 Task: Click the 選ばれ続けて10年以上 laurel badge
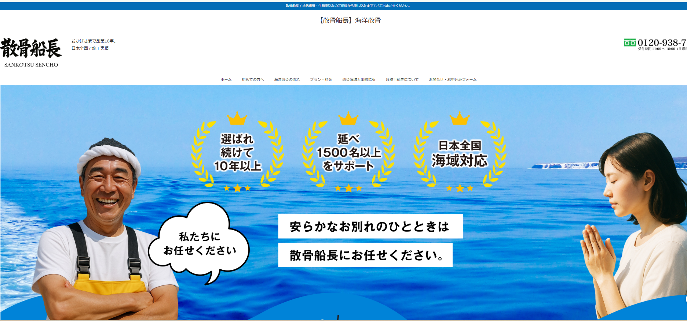tap(237, 152)
